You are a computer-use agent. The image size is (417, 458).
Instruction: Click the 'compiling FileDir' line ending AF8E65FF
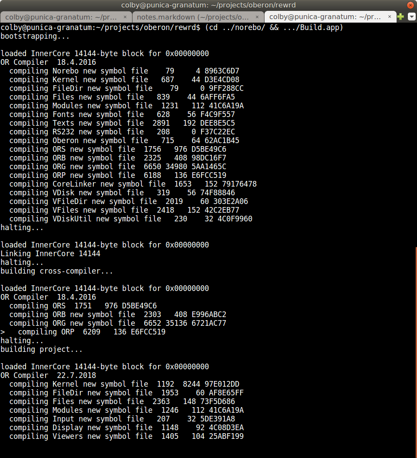click(126, 393)
